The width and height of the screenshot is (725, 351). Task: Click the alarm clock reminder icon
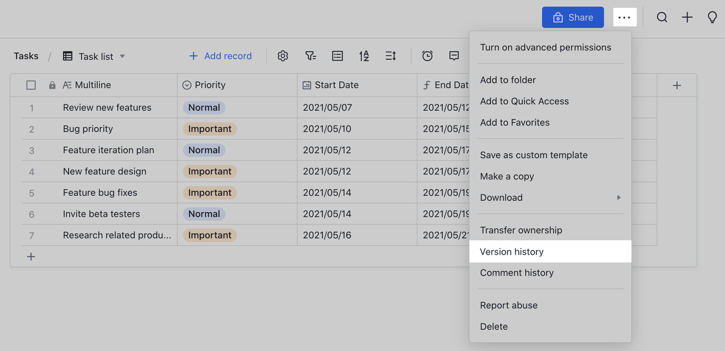(x=428, y=56)
